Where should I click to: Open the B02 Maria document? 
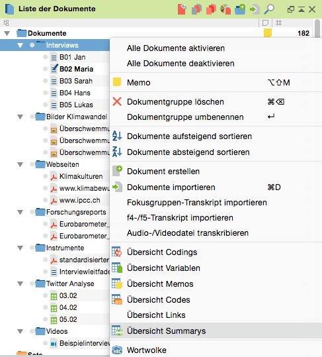(76, 69)
